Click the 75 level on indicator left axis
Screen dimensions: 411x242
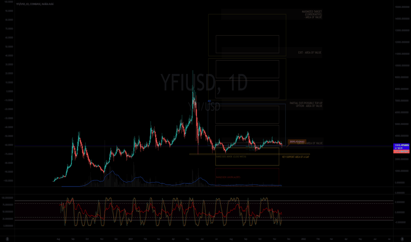click(7, 205)
